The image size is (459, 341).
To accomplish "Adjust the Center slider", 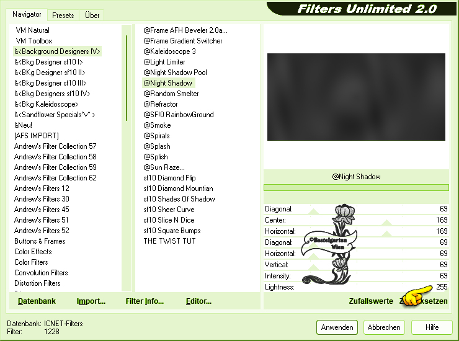I will point(356,220).
